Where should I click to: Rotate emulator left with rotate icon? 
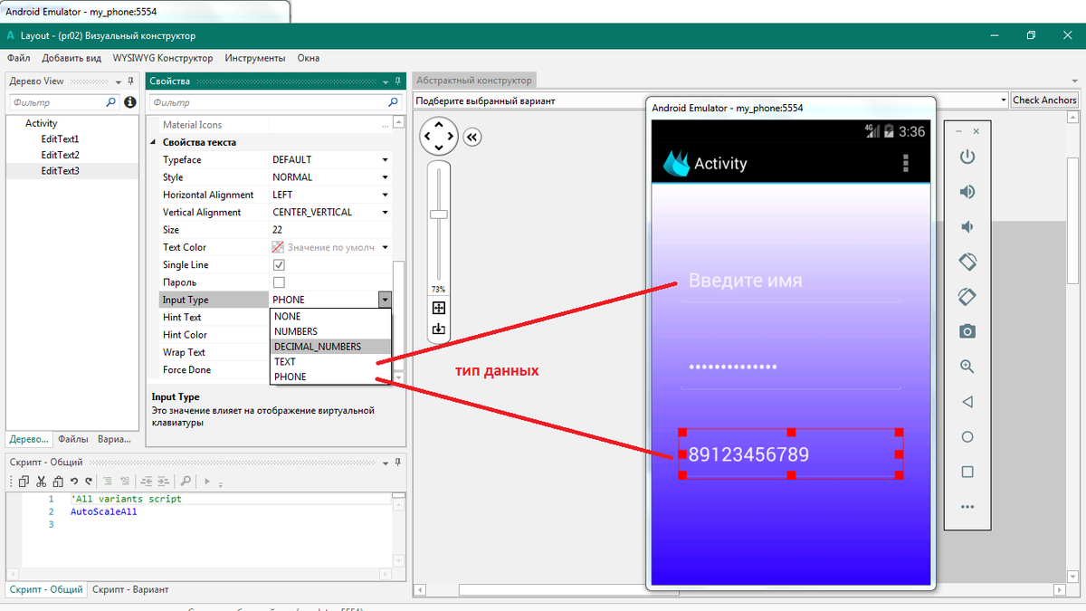(x=967, y=262)
